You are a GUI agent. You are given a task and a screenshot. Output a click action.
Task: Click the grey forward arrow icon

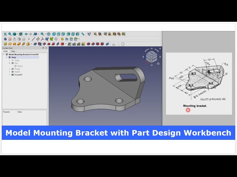pos(30,34)
